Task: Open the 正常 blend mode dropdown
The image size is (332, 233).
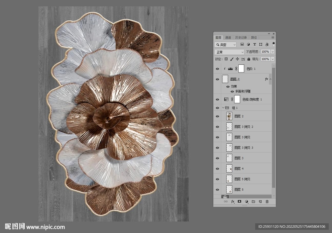Action: pyautogui.click(x=229, y=52)
